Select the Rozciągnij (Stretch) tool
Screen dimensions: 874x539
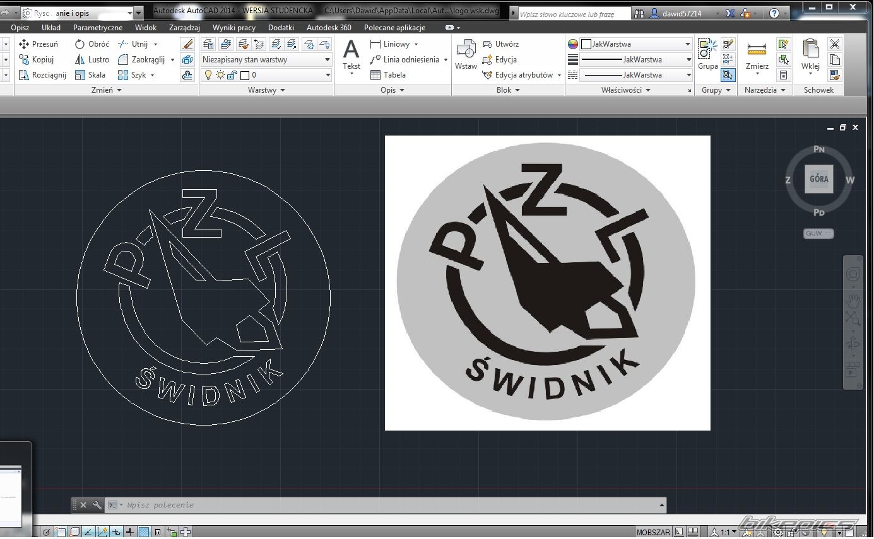coord(42,74)
